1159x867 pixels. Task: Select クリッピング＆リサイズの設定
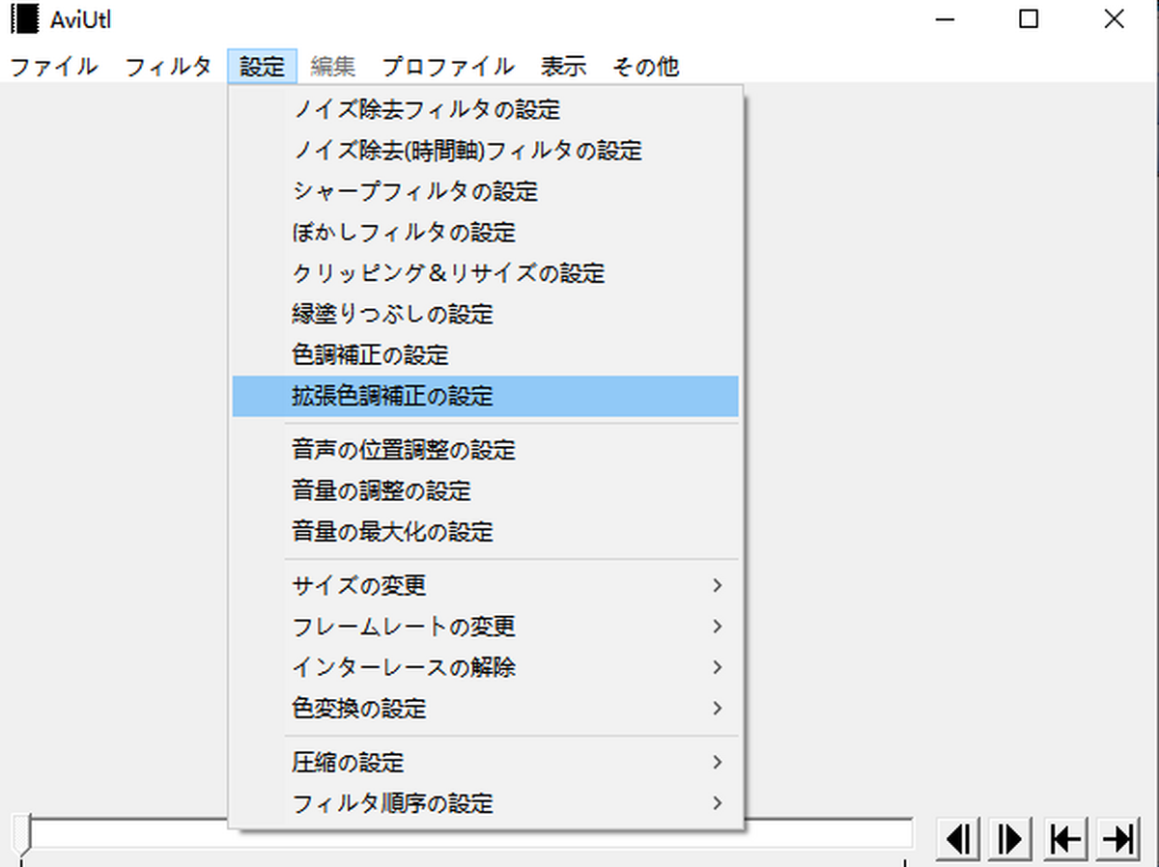(486, 273)
